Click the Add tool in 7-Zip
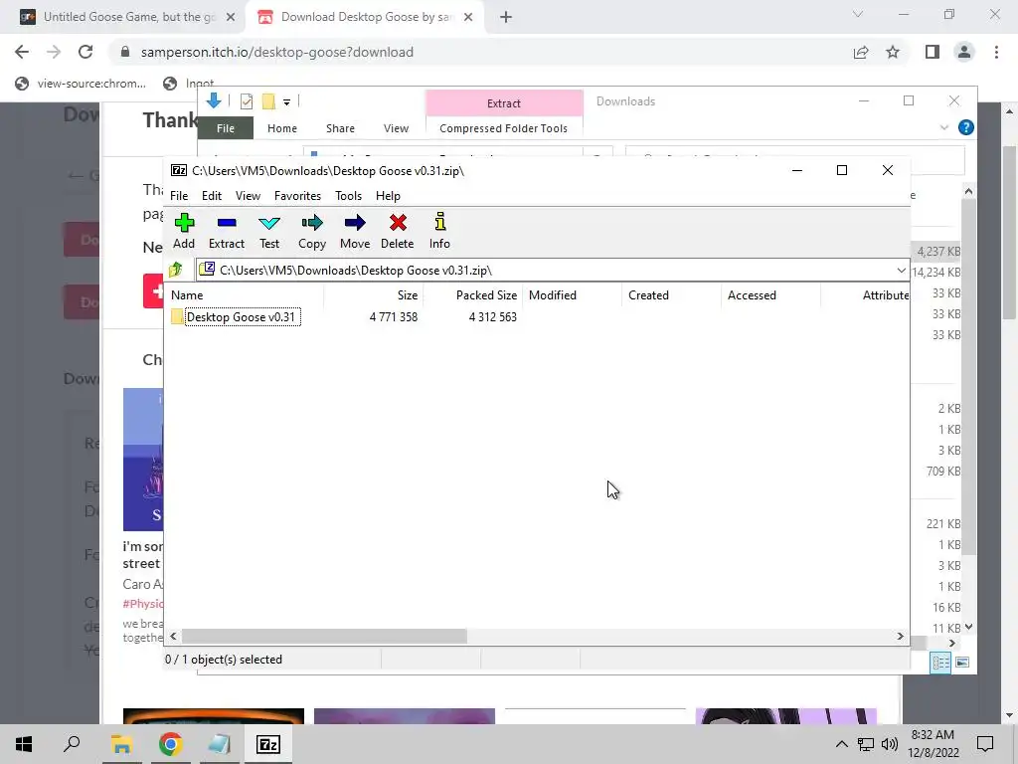The height and width of the screenshot is (764, 1018). pyautogui.click(x=184, y=231)
